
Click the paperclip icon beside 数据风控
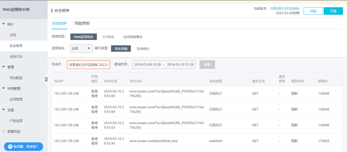click(x=3, y=131)
